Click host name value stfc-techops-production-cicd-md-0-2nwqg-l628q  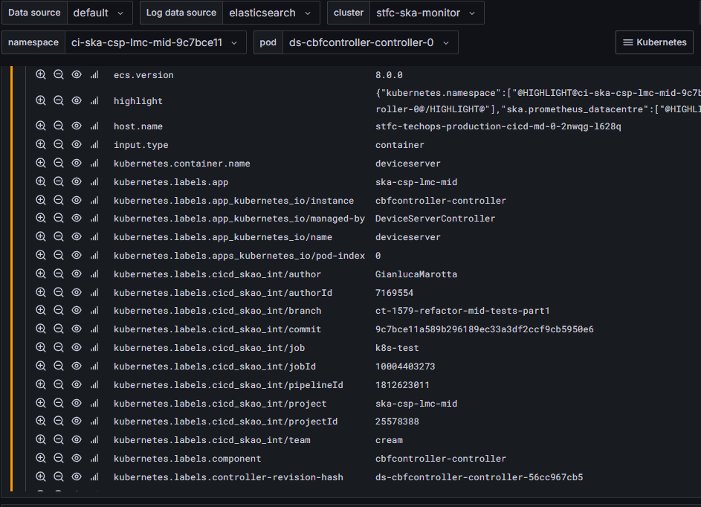(x=498, y=126)
